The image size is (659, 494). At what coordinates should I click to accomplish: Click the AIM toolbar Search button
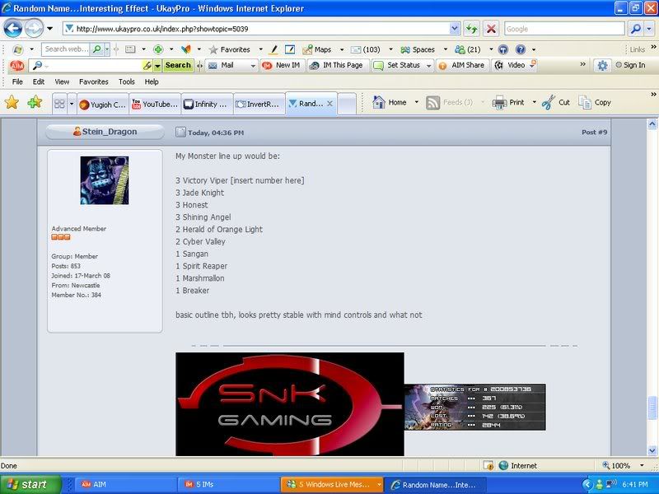177,65
